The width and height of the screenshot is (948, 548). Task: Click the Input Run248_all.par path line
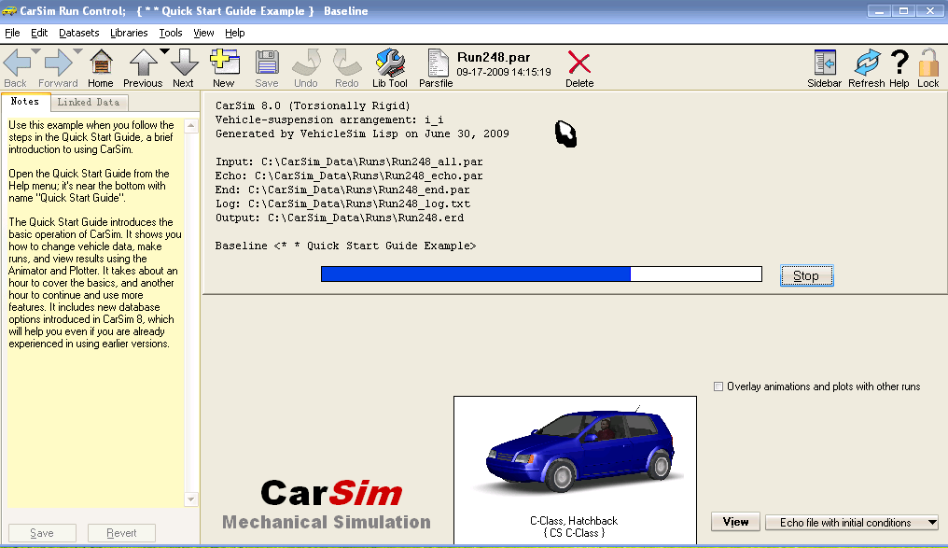[x=349, y=162]
